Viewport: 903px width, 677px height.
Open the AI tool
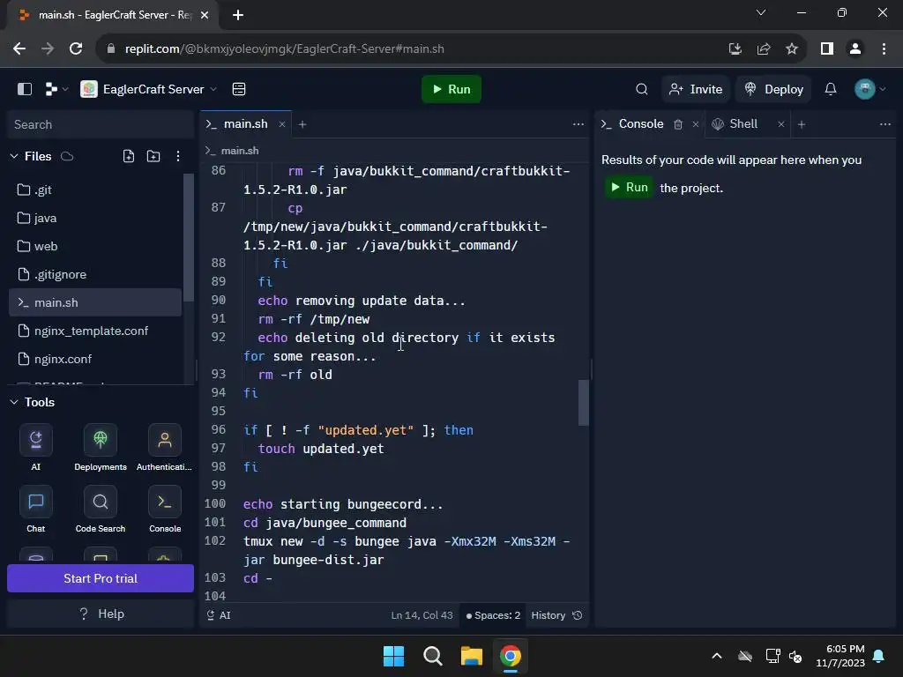coord(35,447)
